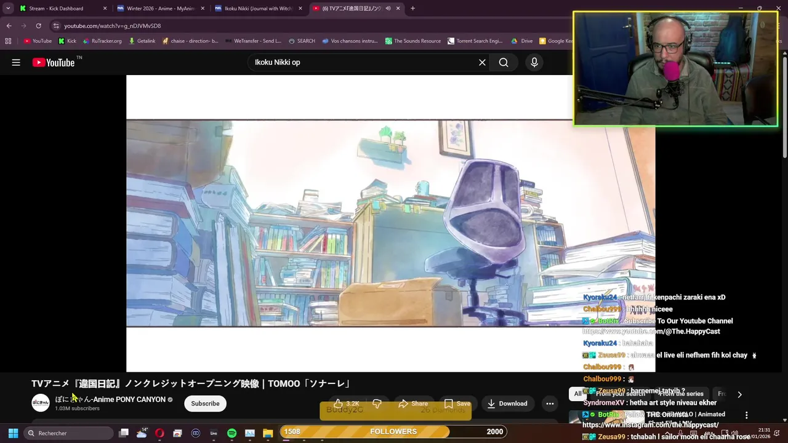The image size is (788, 443).
Task: Open the Getalink bookmark
Action: pyautogui.click(x=142, y=41)
